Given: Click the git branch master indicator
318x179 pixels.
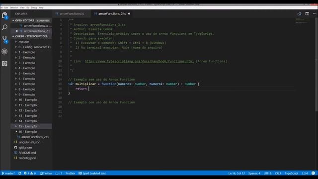Looking at the screenshot, I should [x=8, y=173].
